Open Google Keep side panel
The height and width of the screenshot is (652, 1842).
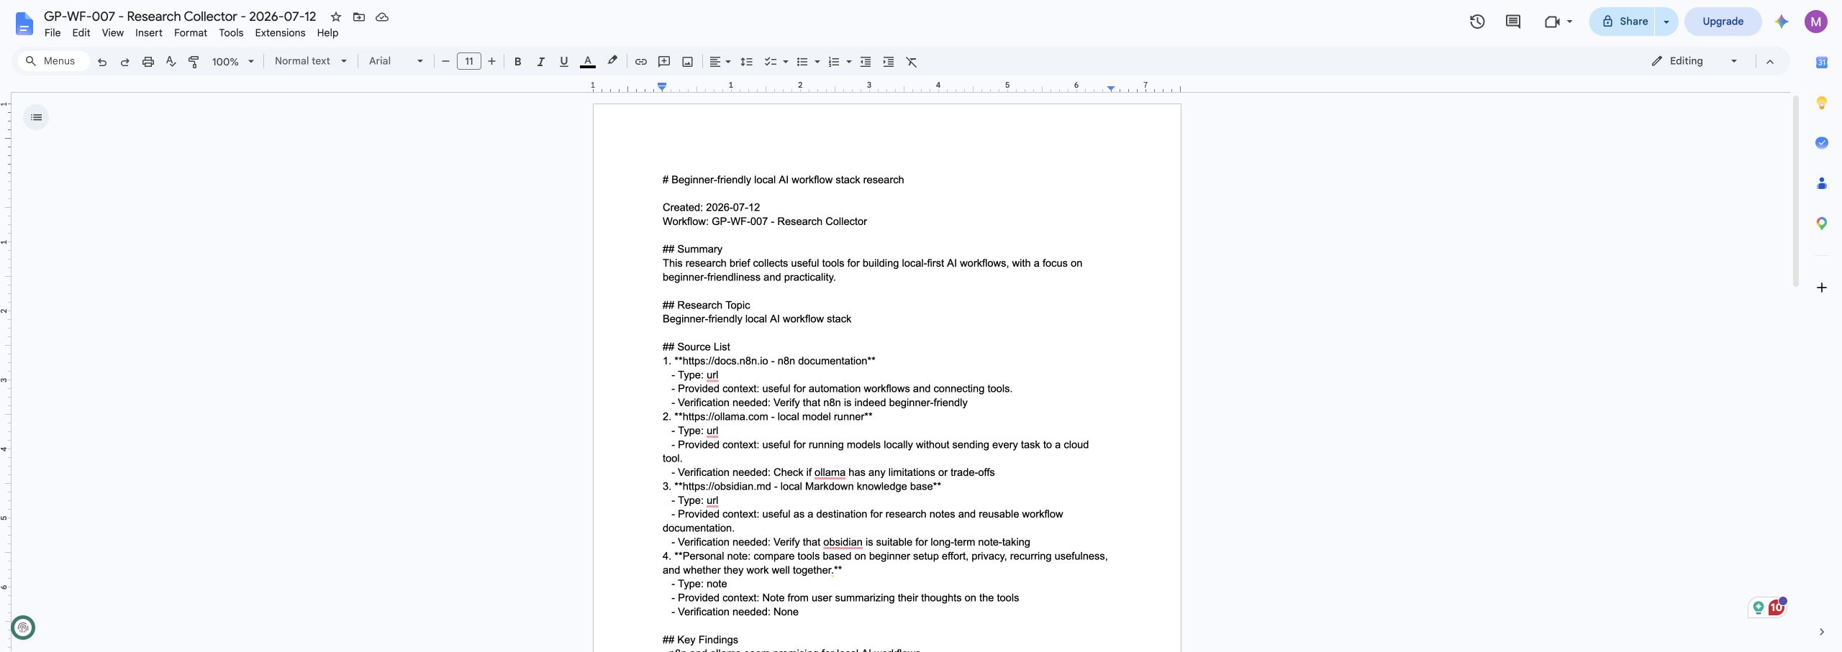click(x=1822, y=103)
